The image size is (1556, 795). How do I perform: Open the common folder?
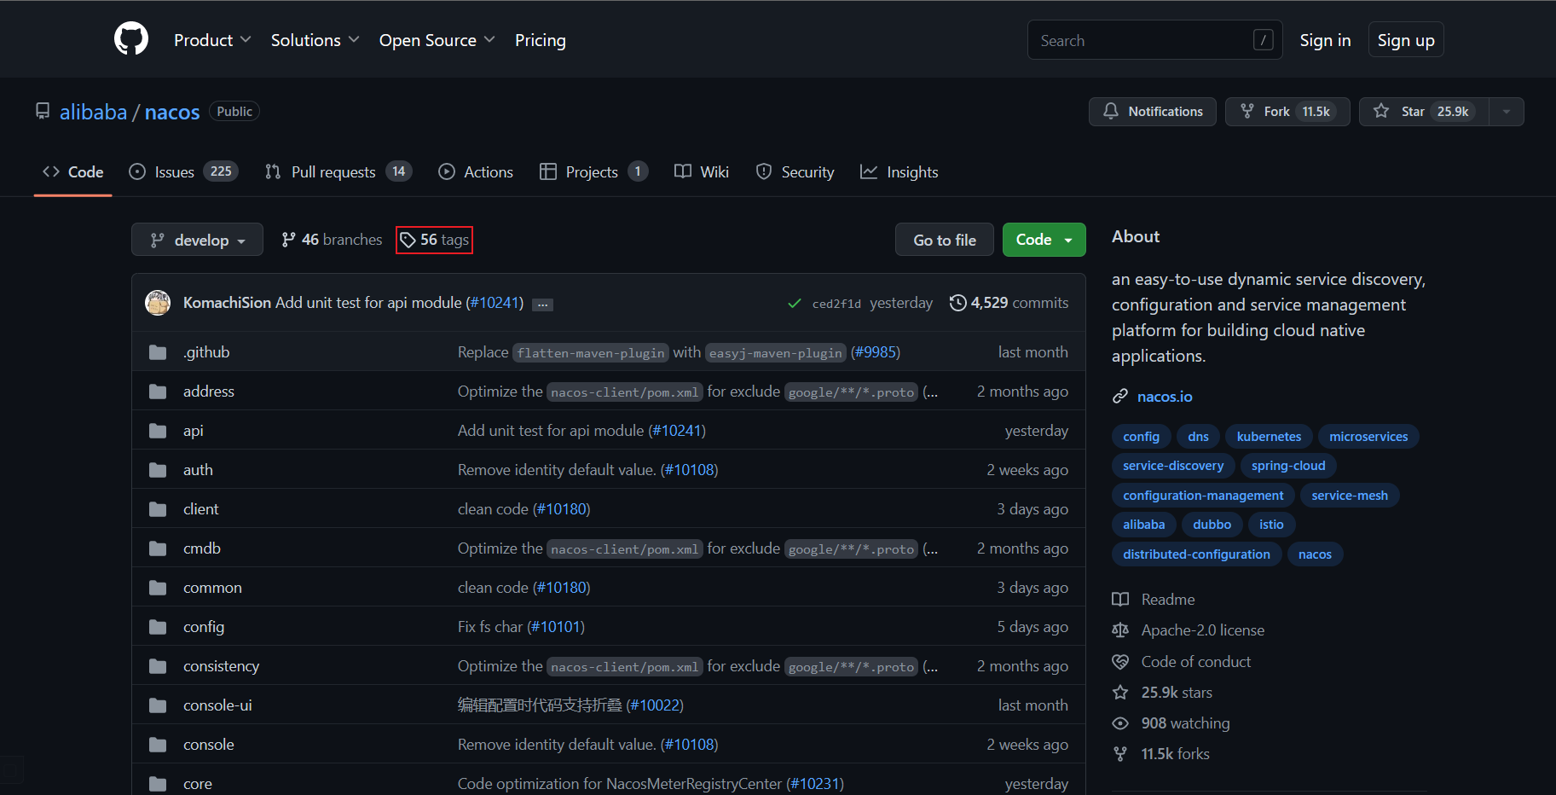(x=212, y=588)
